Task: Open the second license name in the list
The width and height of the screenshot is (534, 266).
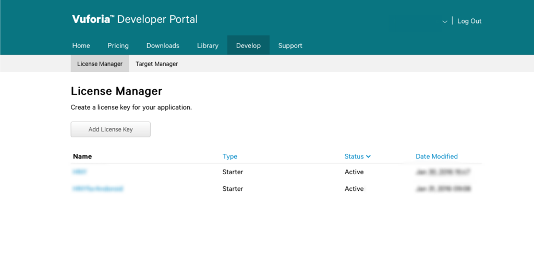Action: [x=98, y=189]
